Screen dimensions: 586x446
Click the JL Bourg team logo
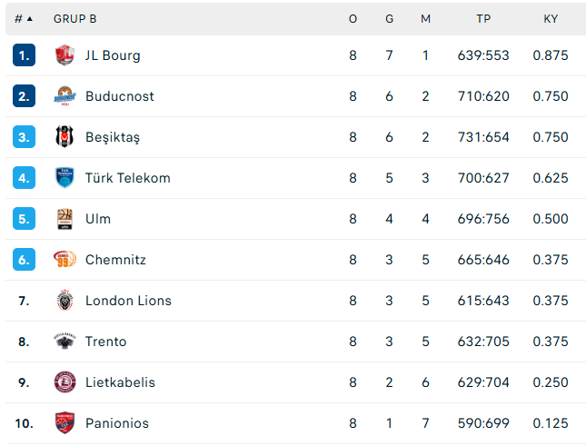click(65, 55)
